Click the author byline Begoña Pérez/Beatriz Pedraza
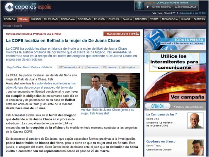The width and height of the screenshot is (209, 157). pos(29,67)
